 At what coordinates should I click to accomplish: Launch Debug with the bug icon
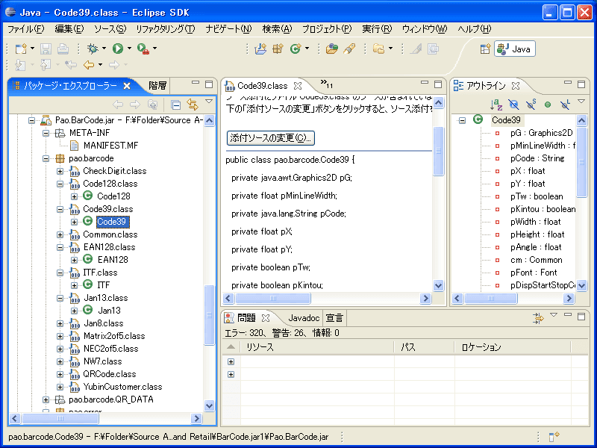(x=93, y=49)
